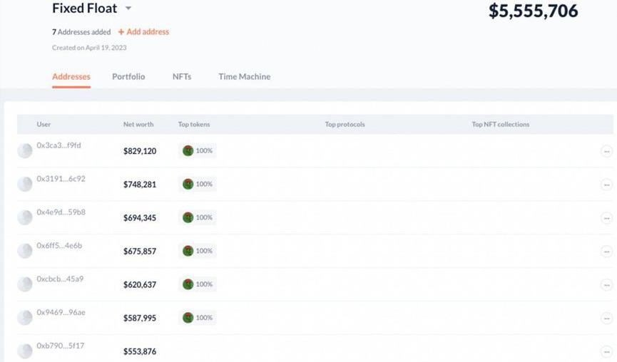
Task: Click the green token icon for 0x6ff5...4e6b
Action: [x=188, y=251]
